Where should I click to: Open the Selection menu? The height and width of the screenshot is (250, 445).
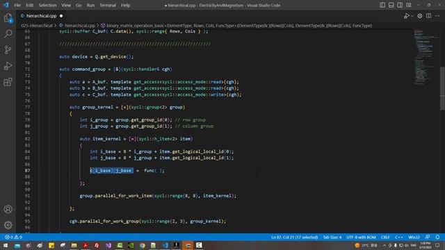(x=47, y=5)
